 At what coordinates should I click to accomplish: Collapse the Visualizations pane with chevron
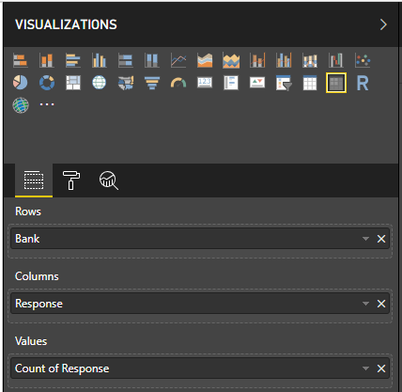[x=383, y=24]
